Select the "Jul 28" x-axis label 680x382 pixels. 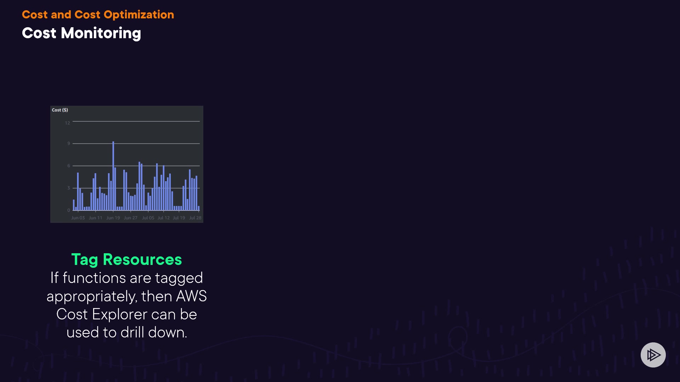[x=195, y=218]
